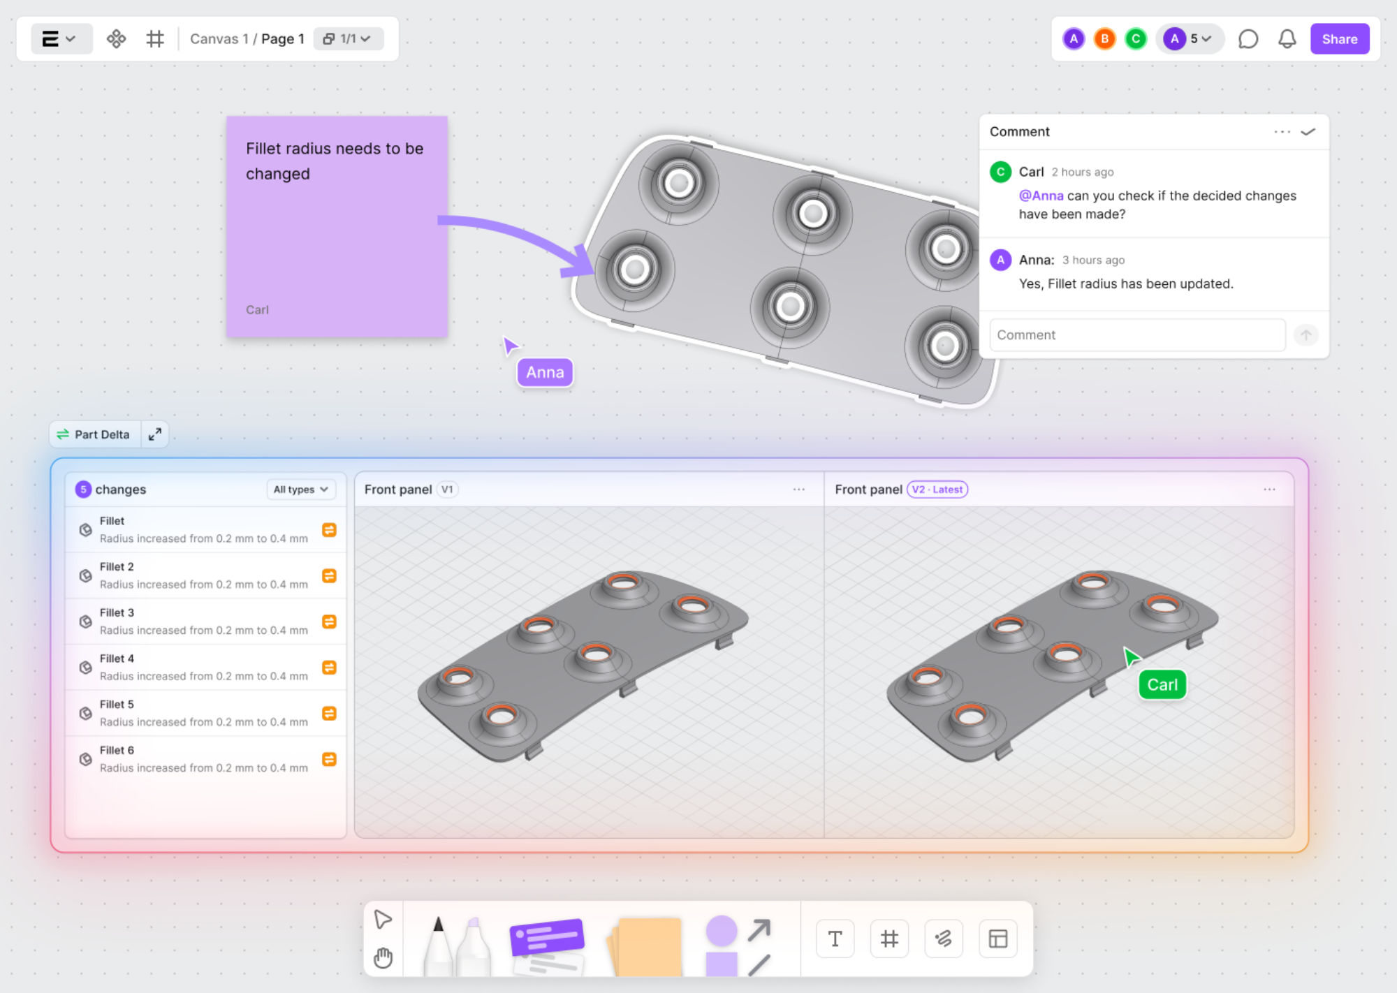Screen dimensions: 1397x993
Task: Open the notifications bell
Action: coord(1287,39)
